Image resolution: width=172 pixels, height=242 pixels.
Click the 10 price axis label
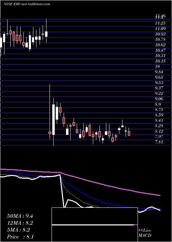pos(158,66)
